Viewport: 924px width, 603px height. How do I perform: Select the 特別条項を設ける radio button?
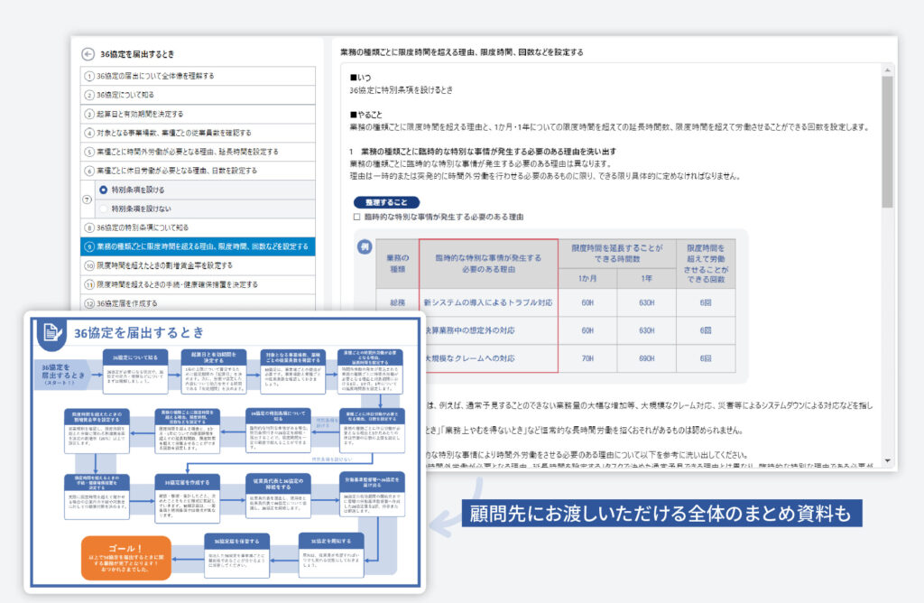point(104,190)
